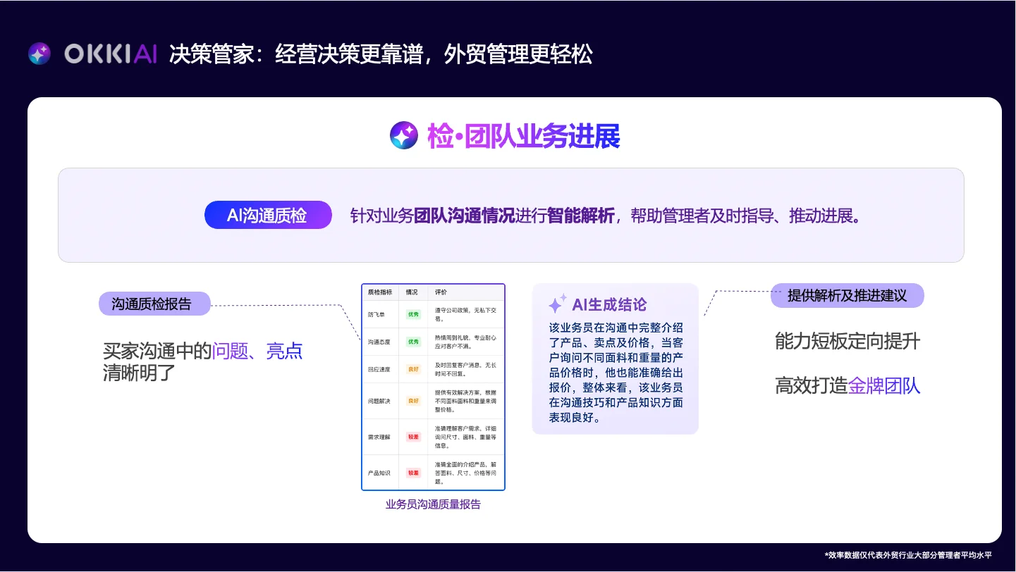This screenshot has width=1016, height=572.
Task: Open the 业务员沟通质量报告 link
Action: pos(433,504)
